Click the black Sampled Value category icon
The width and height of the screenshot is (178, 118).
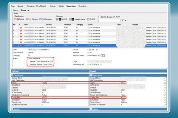pos(73,19)
